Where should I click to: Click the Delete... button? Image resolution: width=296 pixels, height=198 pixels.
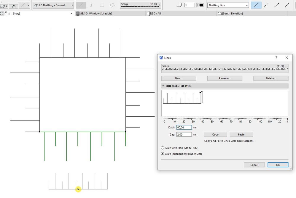click(271, 78)
